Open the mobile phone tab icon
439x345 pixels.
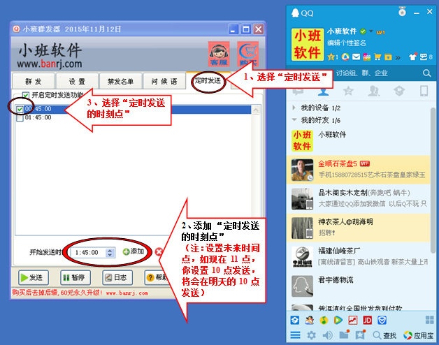pos(424,91)
